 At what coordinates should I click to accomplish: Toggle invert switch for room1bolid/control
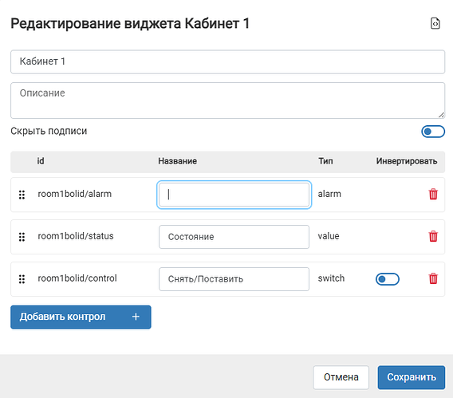[387, 279]
